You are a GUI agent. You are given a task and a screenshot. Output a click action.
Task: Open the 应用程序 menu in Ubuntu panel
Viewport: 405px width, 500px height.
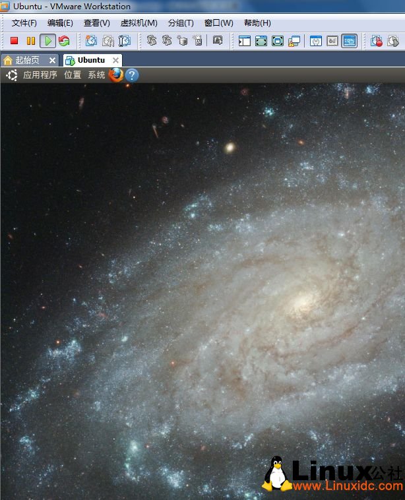40,75
